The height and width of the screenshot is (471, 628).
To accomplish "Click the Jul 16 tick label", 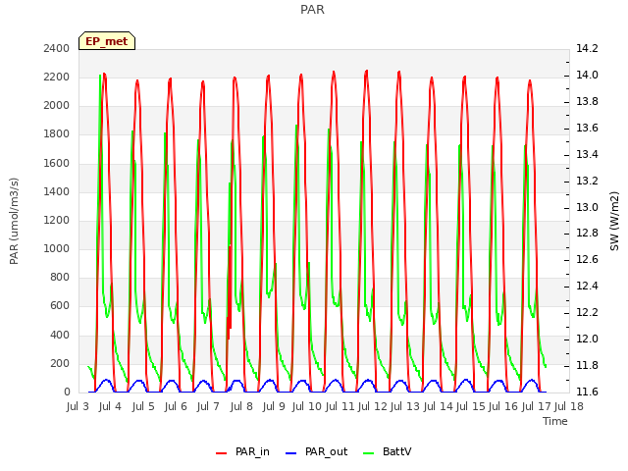I will 503,407.
